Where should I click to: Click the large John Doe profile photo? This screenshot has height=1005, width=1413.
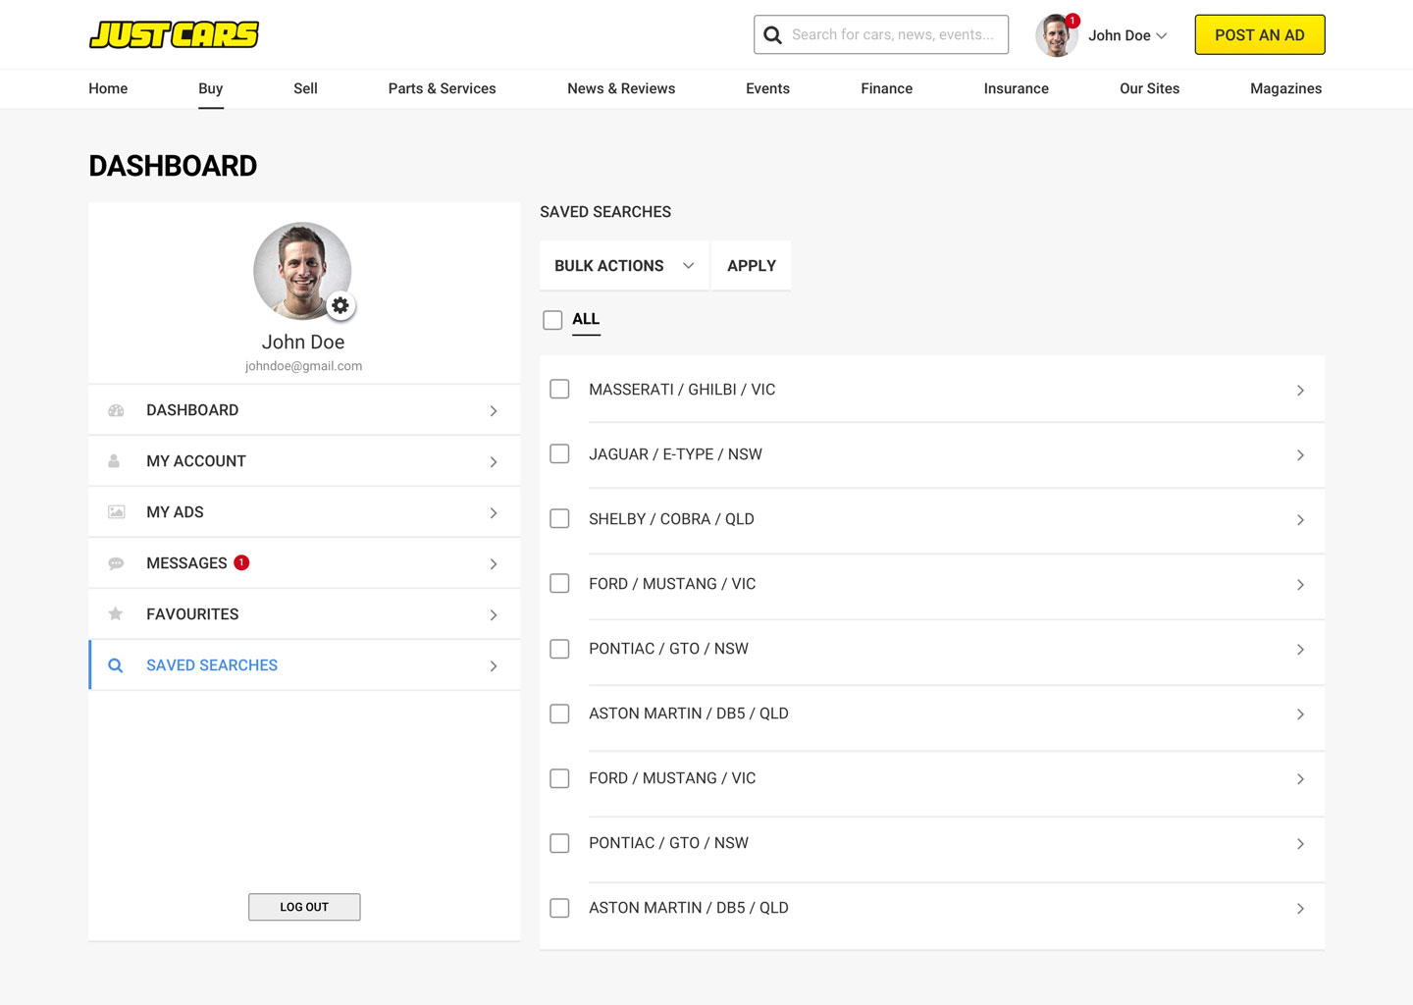tap(302, 271)
